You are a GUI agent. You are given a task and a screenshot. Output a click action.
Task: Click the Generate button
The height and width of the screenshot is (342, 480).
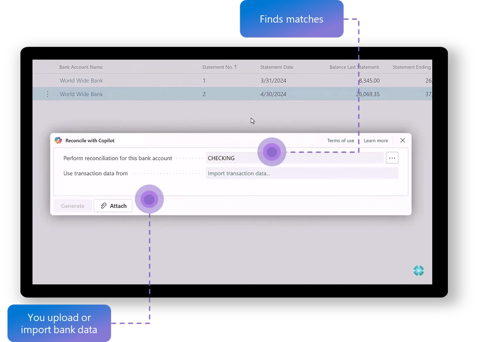click(72, 205)
